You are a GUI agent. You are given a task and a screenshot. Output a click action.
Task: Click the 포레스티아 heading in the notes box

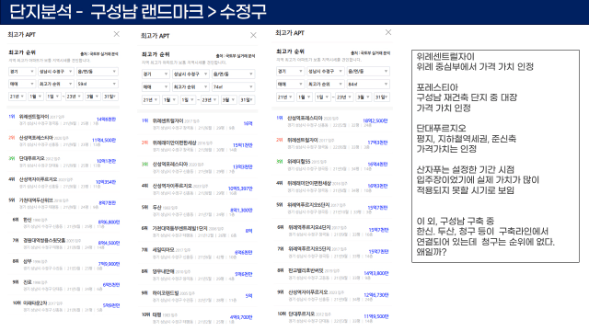(x=437, y=87)
